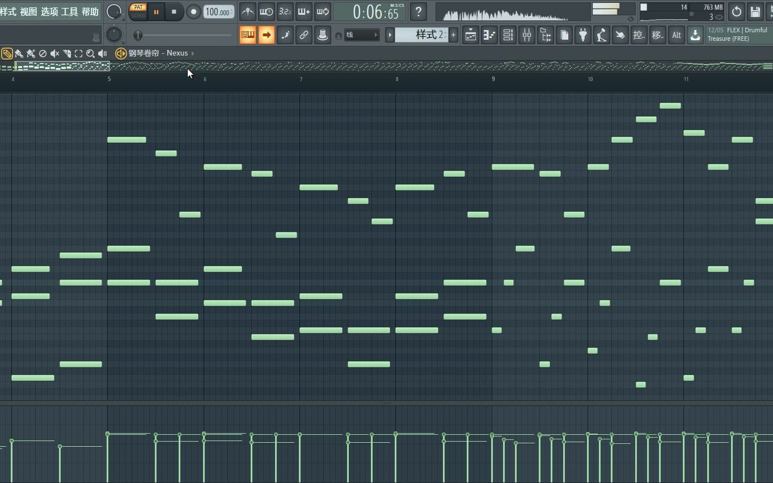
Task: Click the output waveform oscilloscope display
Action: point(513,12)
